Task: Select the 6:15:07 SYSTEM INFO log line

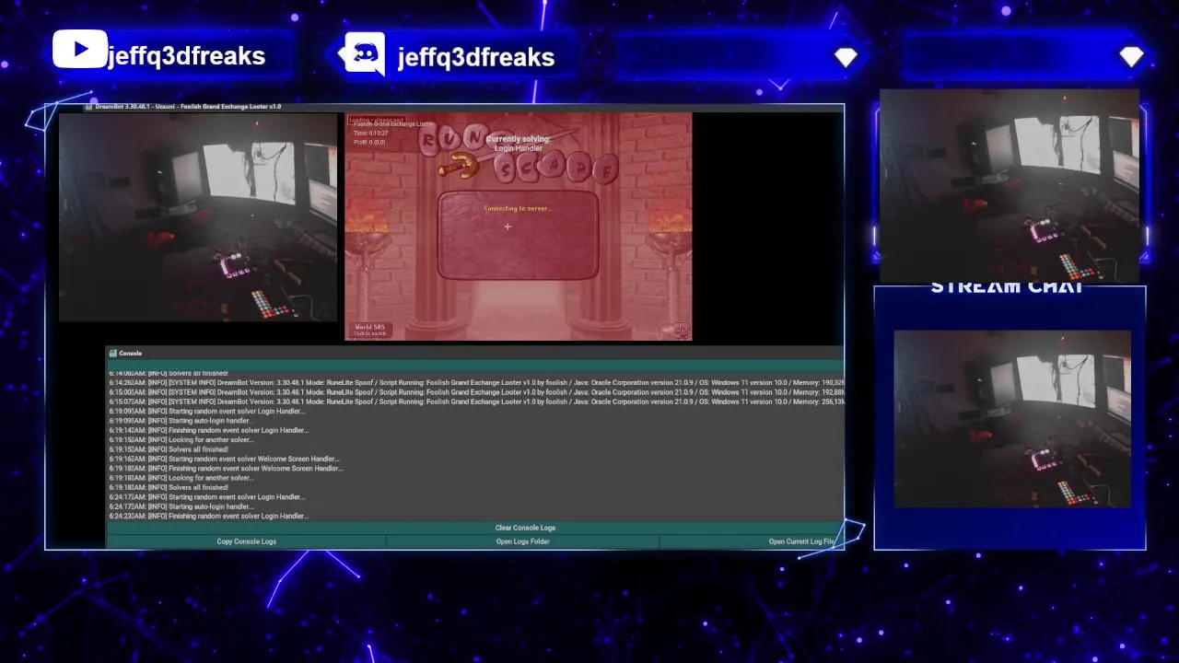Action: [476, 401]
